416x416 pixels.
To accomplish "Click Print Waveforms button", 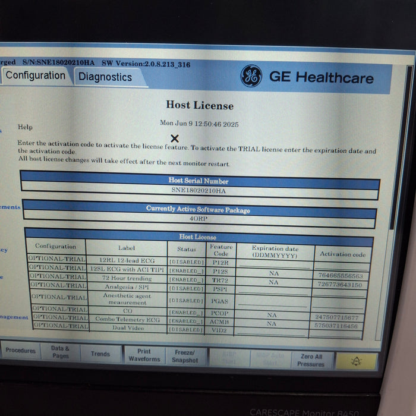I will 144,355.
